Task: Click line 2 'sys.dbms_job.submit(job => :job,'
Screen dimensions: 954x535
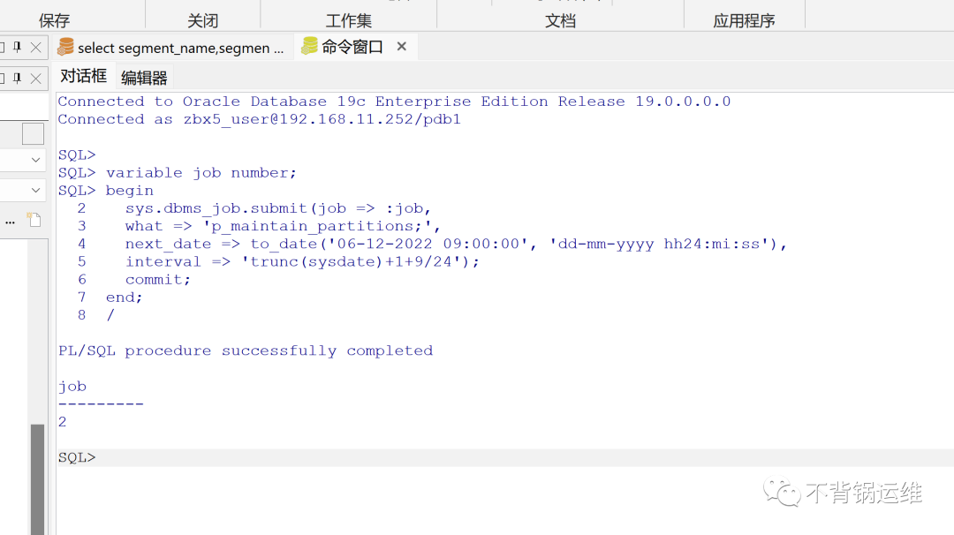Action: click(x=278, y=208)
